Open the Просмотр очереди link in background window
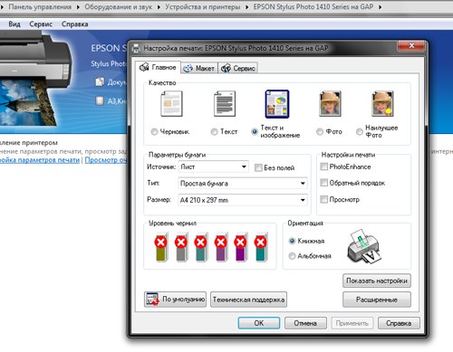This screenshot has width=453, height=352. pyautogui.click(x=106, y=160)
